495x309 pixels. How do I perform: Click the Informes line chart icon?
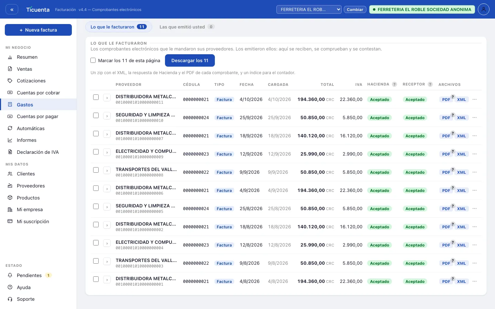coord(10,140)
